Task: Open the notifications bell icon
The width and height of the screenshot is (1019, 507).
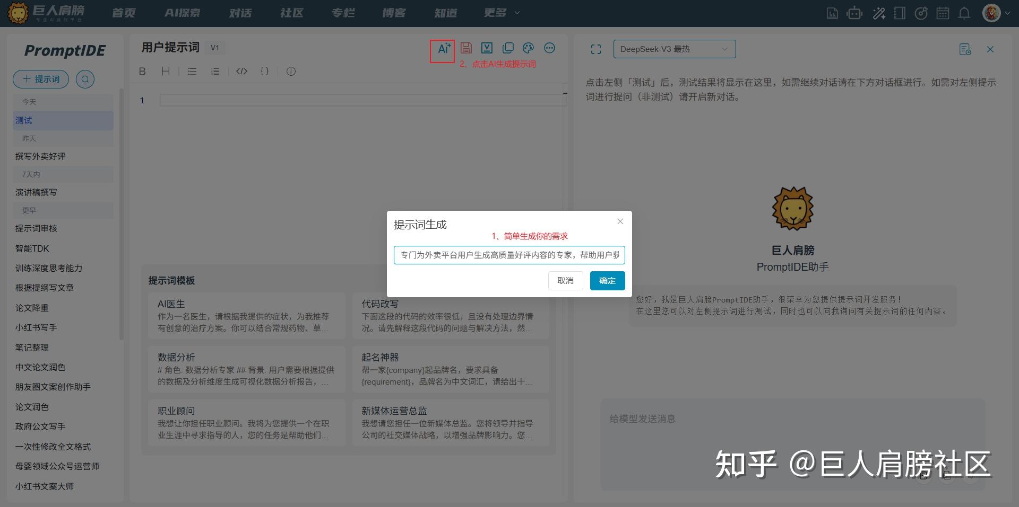Action: (964, 13)
